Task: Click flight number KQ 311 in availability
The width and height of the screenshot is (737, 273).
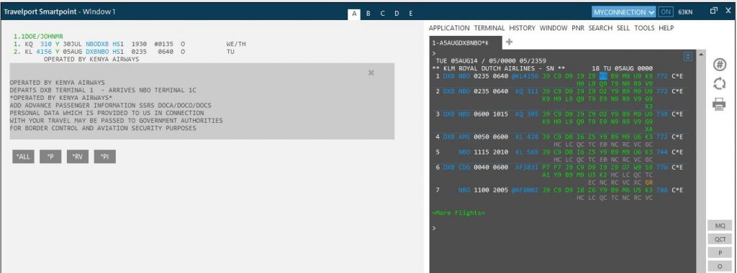Action: 527,91
